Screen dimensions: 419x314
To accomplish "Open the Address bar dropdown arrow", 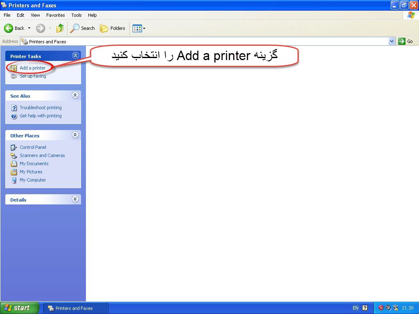I will pos(392,41).
